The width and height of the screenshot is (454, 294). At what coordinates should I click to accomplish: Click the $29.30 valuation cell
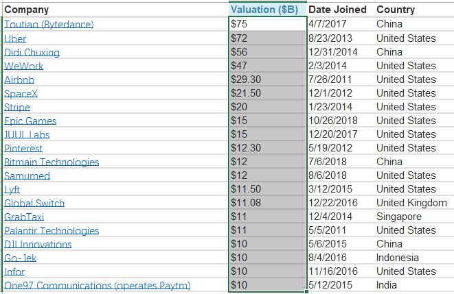pyautogui.click(x=268, y=79)
